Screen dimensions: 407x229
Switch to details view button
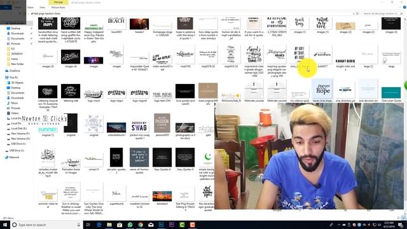click(x=399, y=218)
